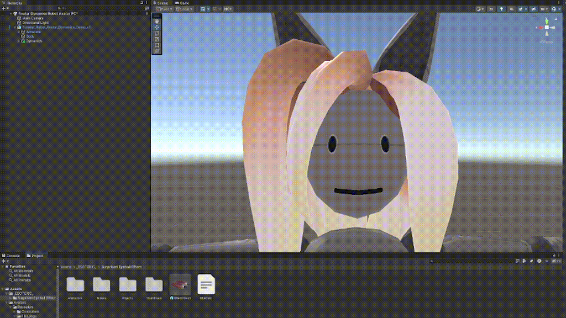The image size is (566, 318).
Task: Click _ESOTERIC_ in the project breadcrumb path
Action: [x=87, y=267]
